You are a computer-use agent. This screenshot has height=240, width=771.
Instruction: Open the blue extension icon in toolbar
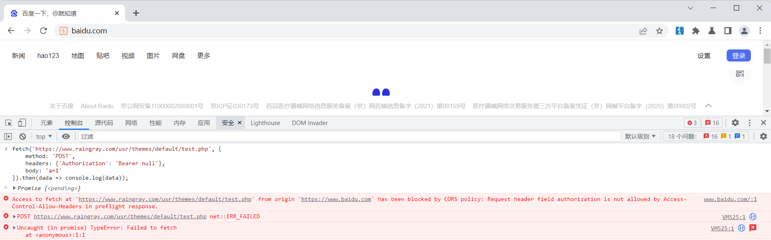[x=680, y=31]
